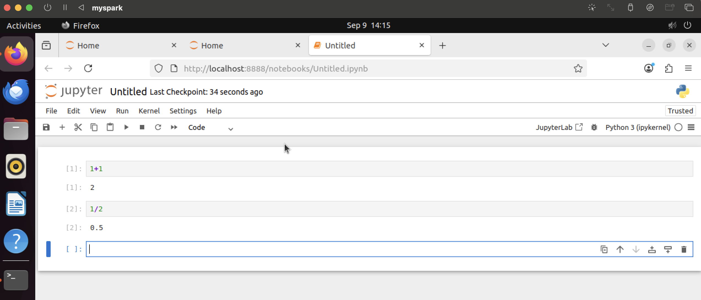Cut the selected cell with the scissors icon
The width and height of the screenshot is (701, 300).
tap(78, 127)
